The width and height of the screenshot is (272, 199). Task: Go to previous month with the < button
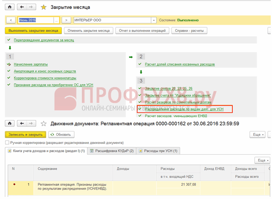tap(11, 20)
